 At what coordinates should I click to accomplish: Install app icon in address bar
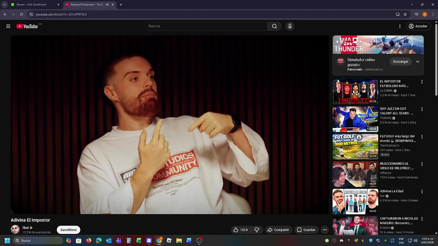(398, 14)
